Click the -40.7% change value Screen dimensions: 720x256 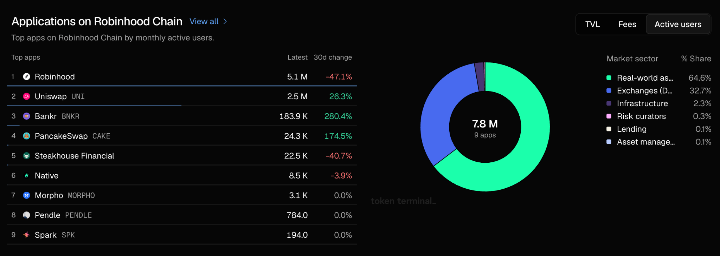339,156
